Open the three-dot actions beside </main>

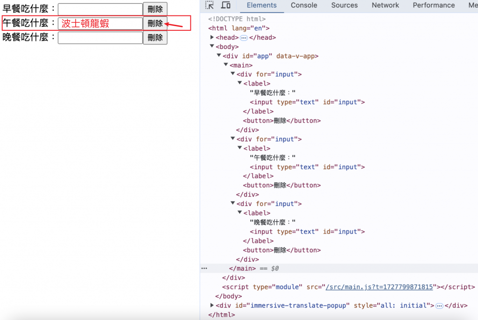coord(204,269)
